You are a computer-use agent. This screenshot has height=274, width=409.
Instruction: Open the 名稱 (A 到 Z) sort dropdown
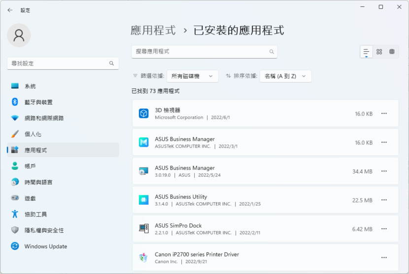click(286, 76)
